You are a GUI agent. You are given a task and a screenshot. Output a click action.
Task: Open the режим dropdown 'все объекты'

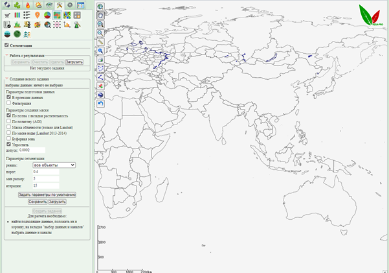pos(54,165)
